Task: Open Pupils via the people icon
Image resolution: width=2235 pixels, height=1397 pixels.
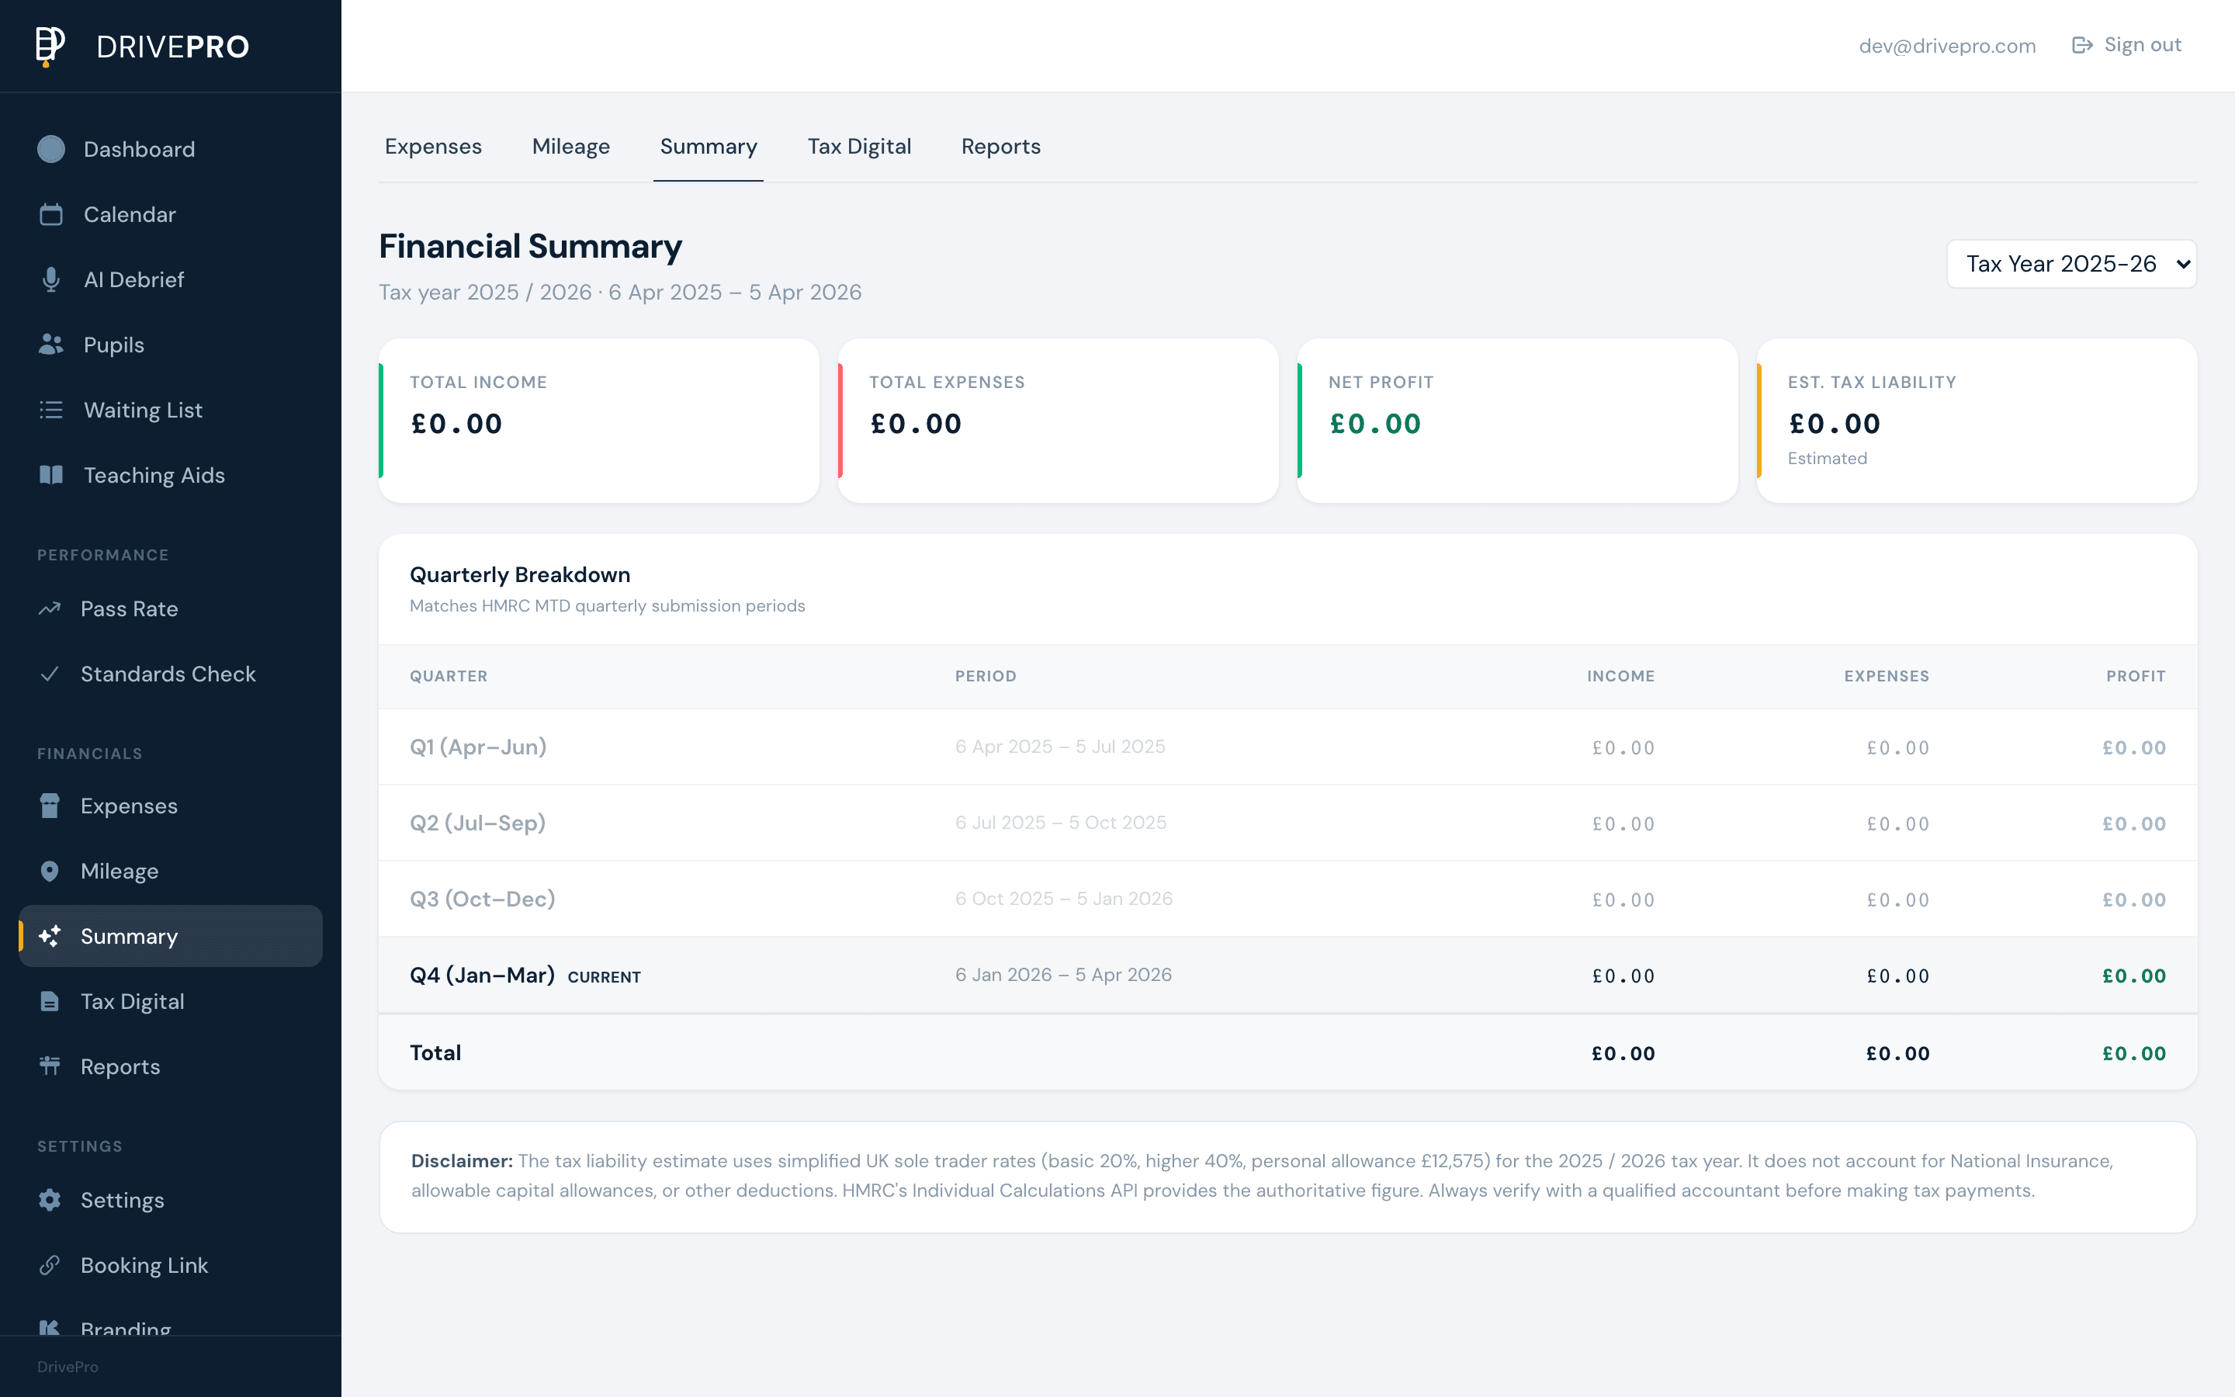Action: (50, 345)
